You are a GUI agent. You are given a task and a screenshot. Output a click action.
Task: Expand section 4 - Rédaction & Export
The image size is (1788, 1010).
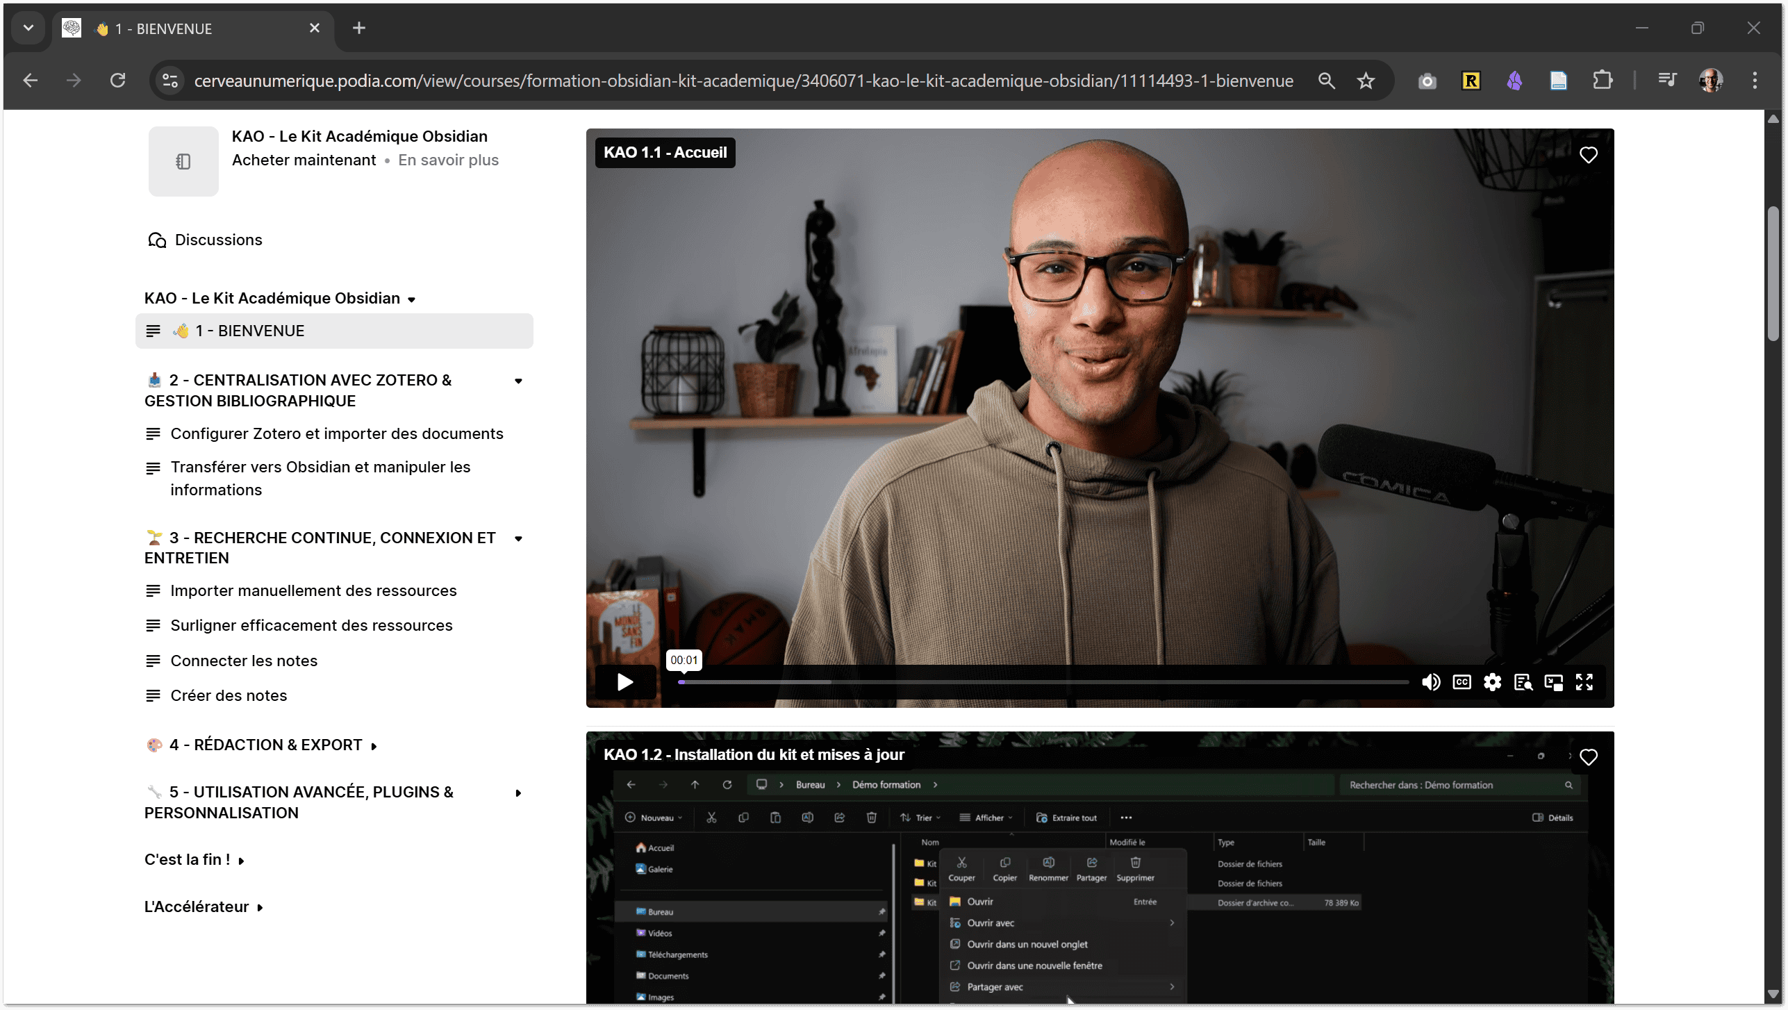(374, 746)
